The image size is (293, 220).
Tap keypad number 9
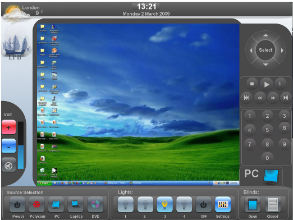click(x=284, y=144)
